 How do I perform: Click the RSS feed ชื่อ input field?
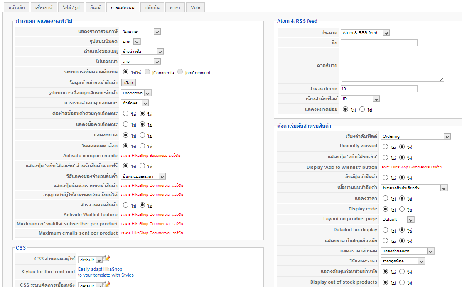379,43
